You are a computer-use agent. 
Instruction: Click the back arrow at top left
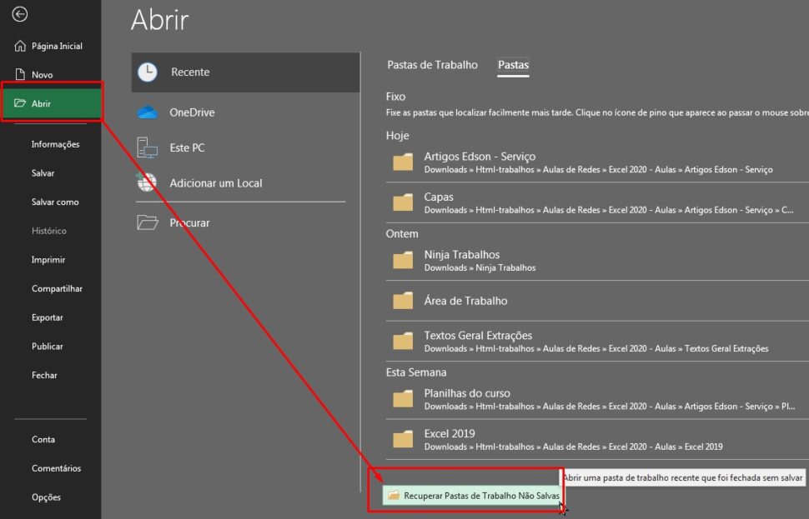pos(20,14)
